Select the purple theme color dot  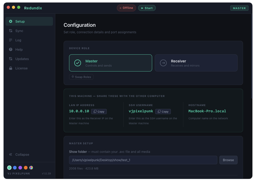(x=20, y=168)
